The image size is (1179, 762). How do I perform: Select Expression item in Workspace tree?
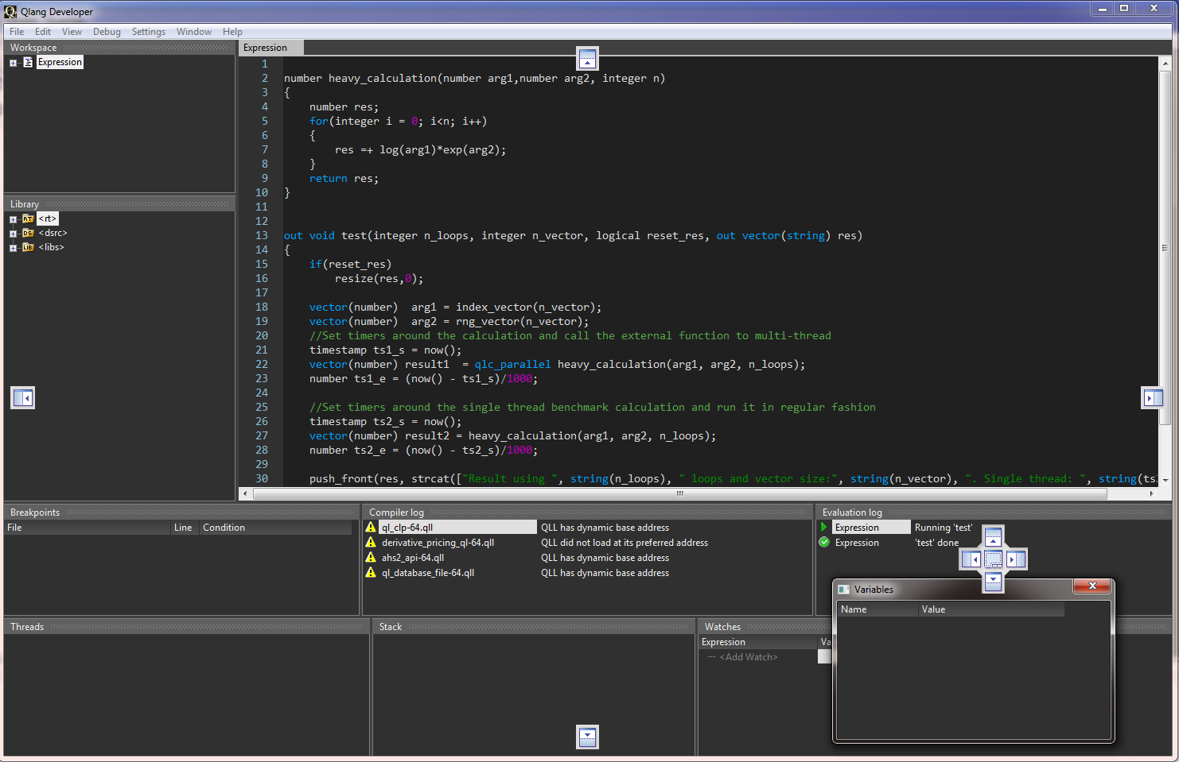tap(60, 62)
